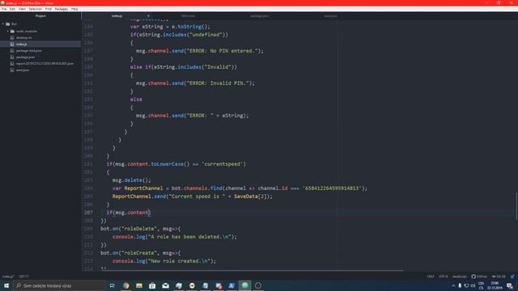Expand the node_modules folder
The image size is (518, 291).
coord(8,31)
